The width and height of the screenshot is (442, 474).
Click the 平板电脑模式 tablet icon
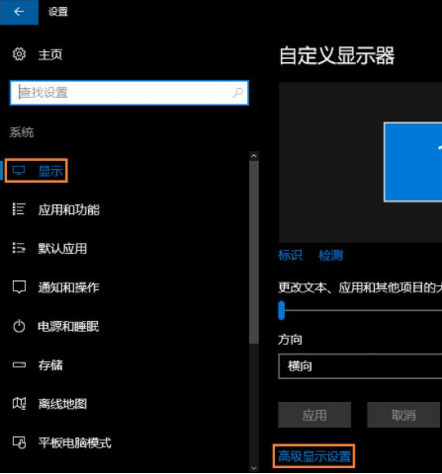(19, 442)
